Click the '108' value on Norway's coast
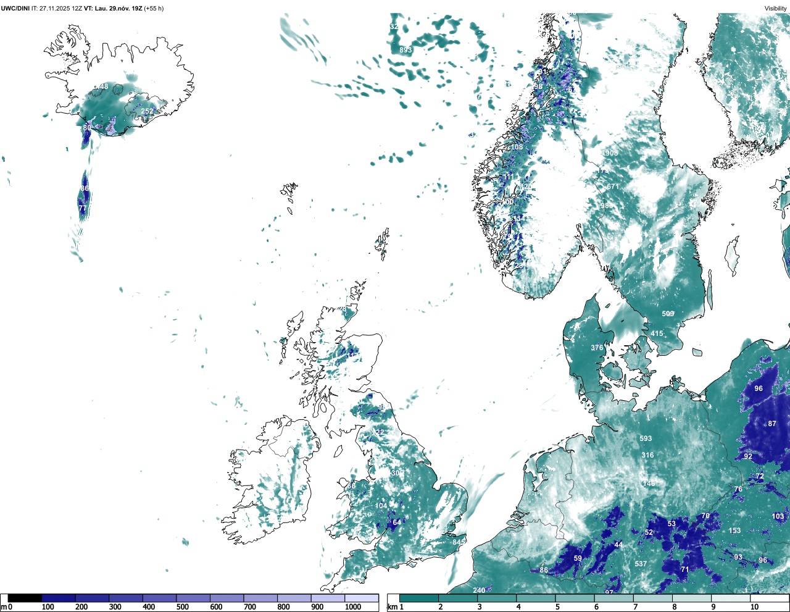This screenshot has height=612, width=790. [x=517, y=147]
